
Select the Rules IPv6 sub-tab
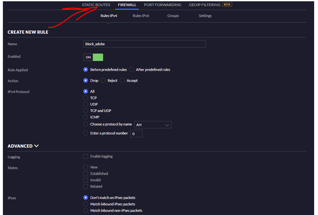click(141, 16)
